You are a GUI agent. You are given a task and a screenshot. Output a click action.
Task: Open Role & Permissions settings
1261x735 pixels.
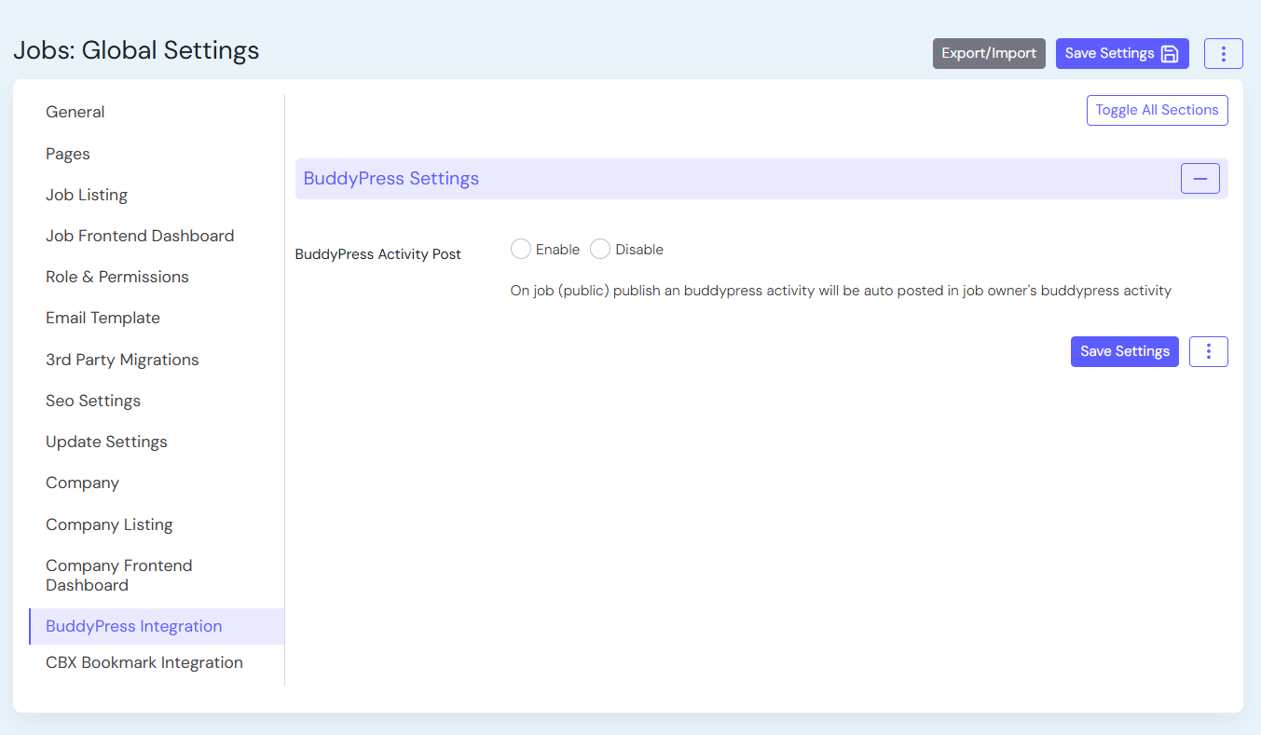[117, 277]
